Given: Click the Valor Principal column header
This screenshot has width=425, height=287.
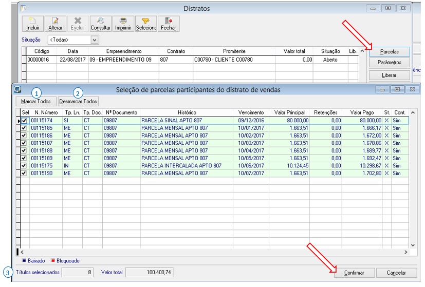Looking at the screenshot, I should point(289,112).
